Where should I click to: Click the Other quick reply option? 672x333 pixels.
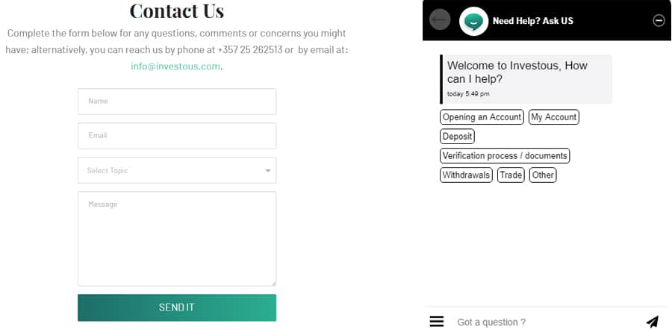[543, 175]
